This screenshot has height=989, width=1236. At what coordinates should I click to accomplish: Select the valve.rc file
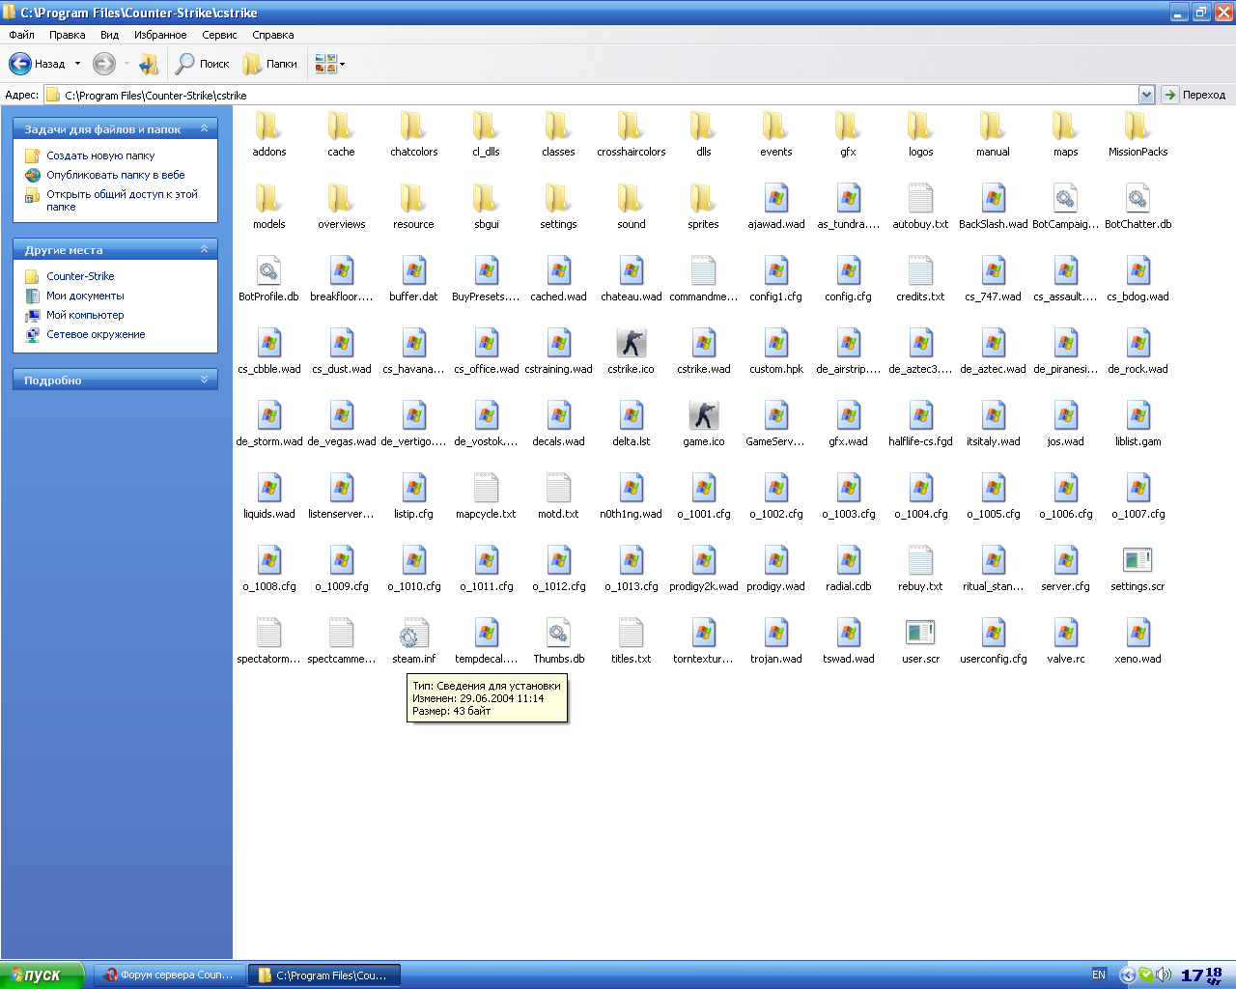(1065, 641)
